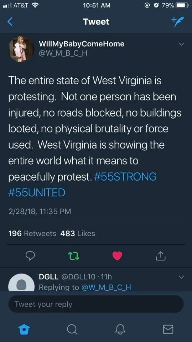Expand the chevron menu on DGLL's reply
Viewport: 192px width, 342px height.
pos(181,277)
